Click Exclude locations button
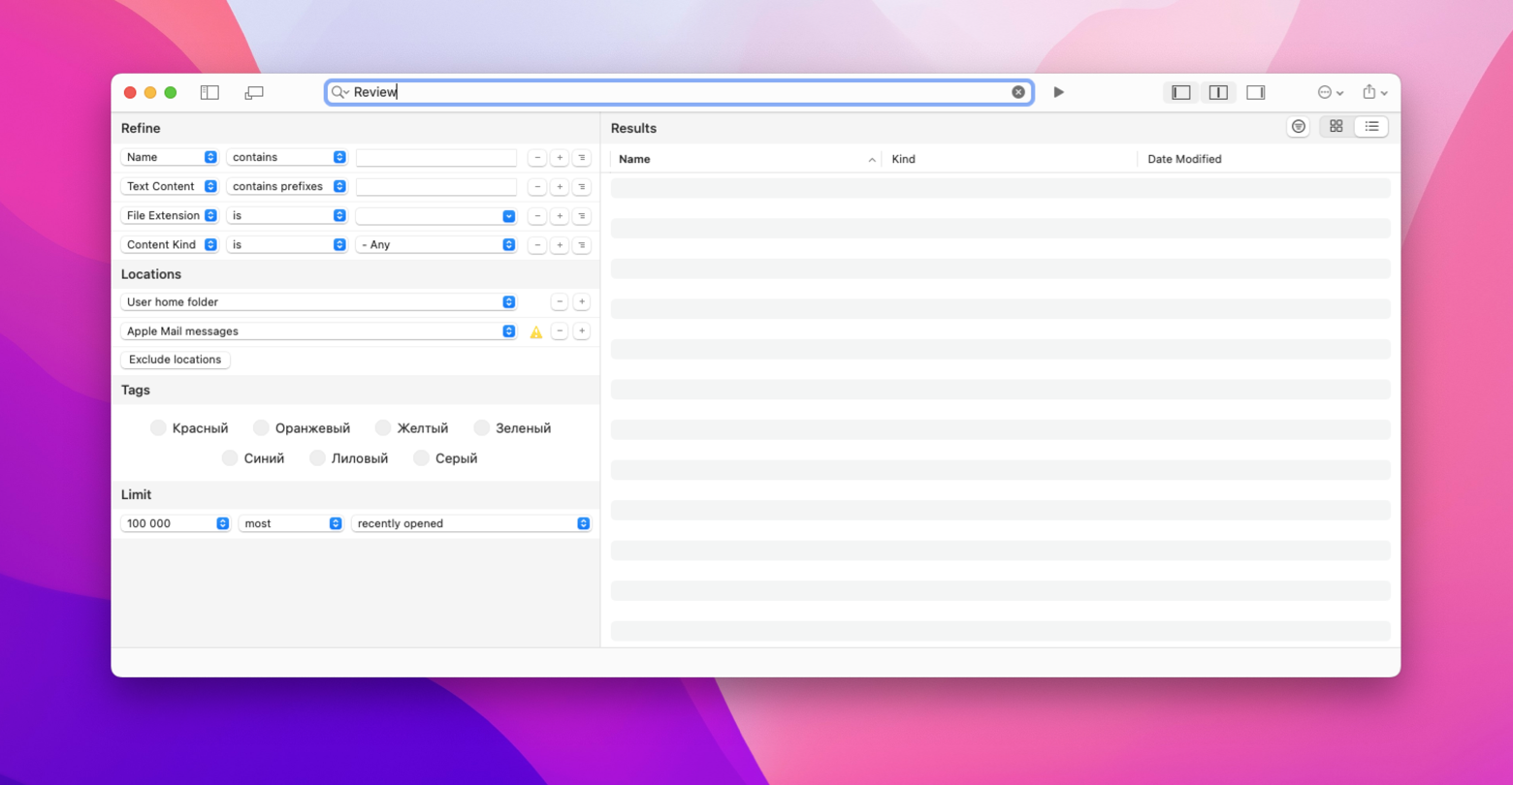This screenshot has height=785, width=1513. 175,360
